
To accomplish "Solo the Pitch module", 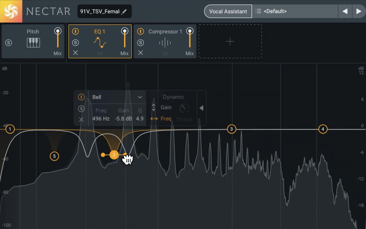I will pos(9,43).
